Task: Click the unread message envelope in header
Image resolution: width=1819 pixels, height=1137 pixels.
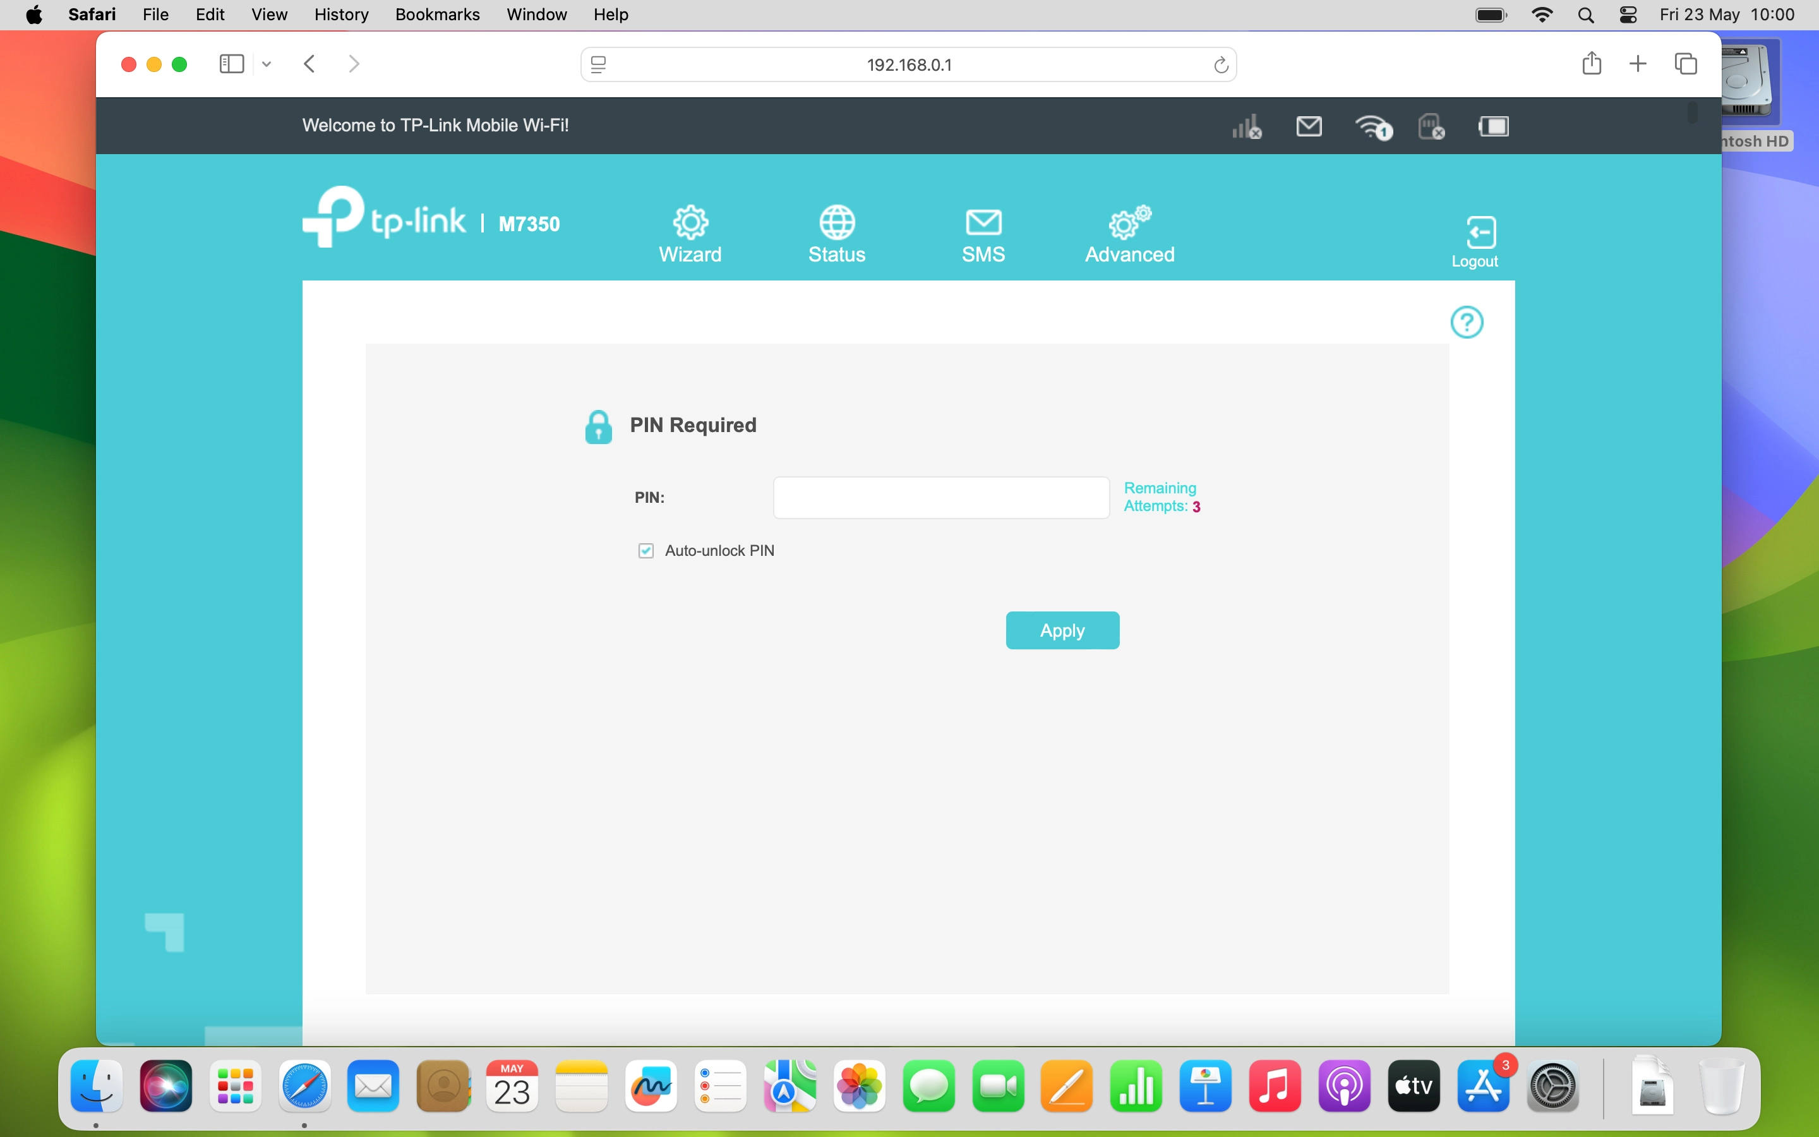Action: point(1308,126)
